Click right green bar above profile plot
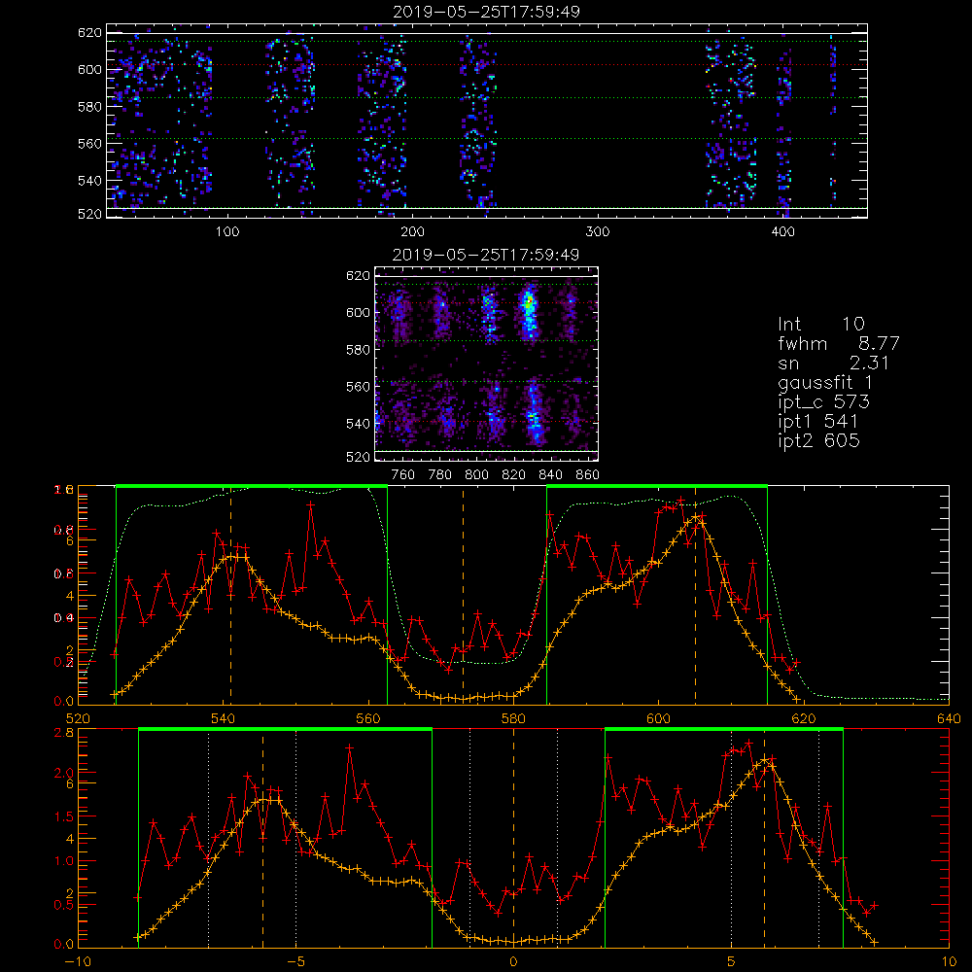 click(657, 487)
